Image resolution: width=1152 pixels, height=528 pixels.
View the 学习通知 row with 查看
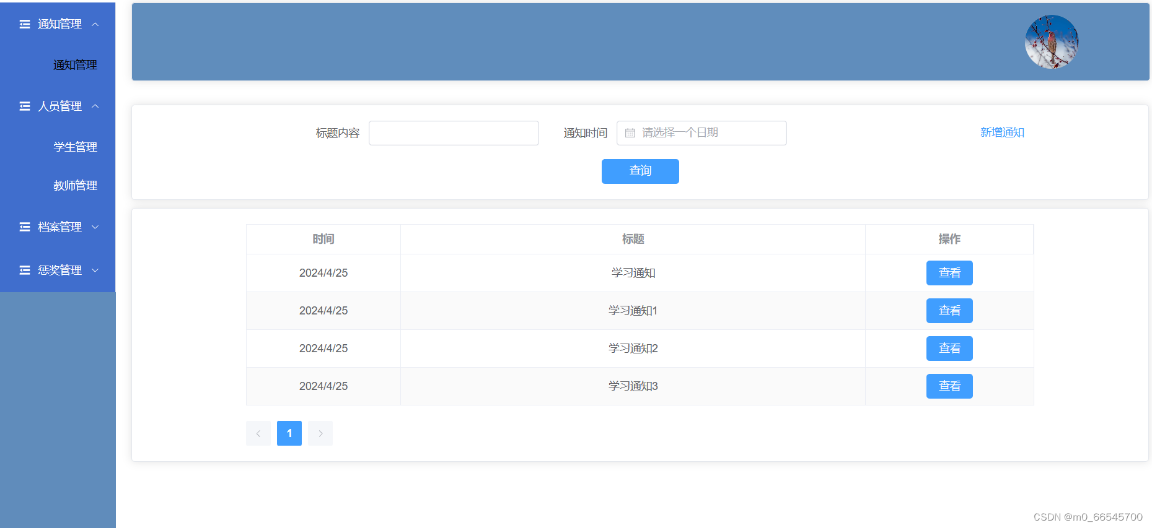pyautogui.click(x=949, y=273)
